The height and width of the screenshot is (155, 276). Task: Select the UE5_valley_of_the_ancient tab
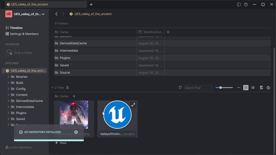(46, 4)
